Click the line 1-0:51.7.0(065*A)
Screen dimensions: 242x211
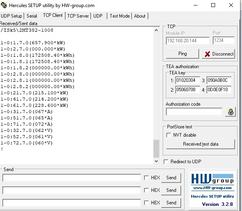click(x=27, y=118)
